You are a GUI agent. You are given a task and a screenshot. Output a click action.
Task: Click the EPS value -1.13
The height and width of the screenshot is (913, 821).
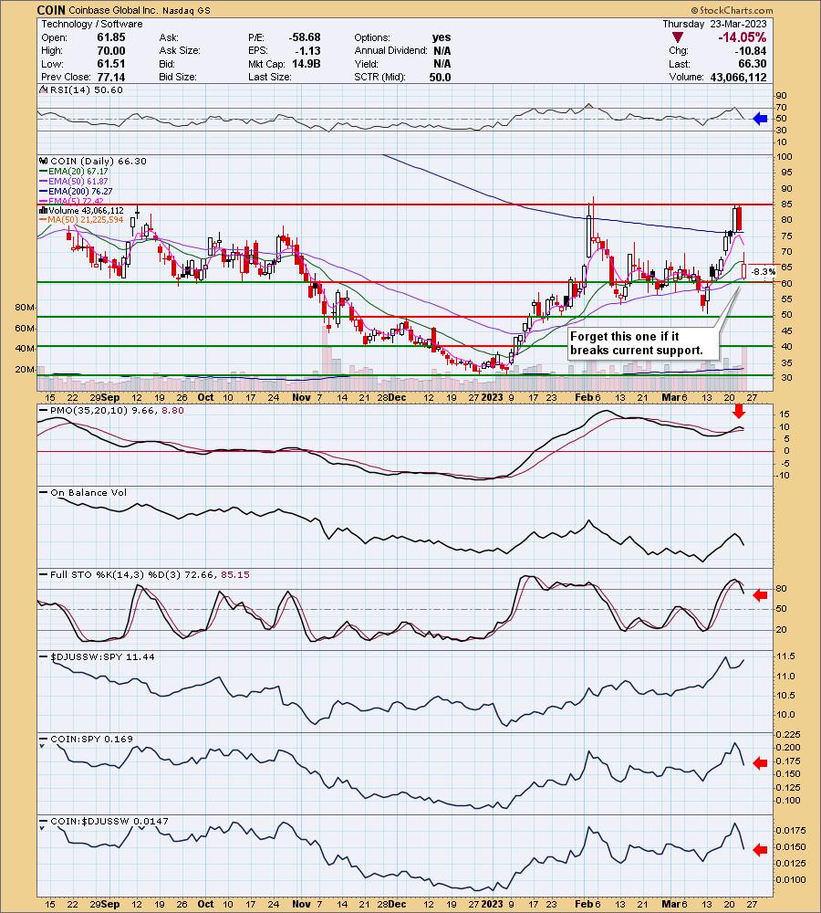tap(309, 50)
